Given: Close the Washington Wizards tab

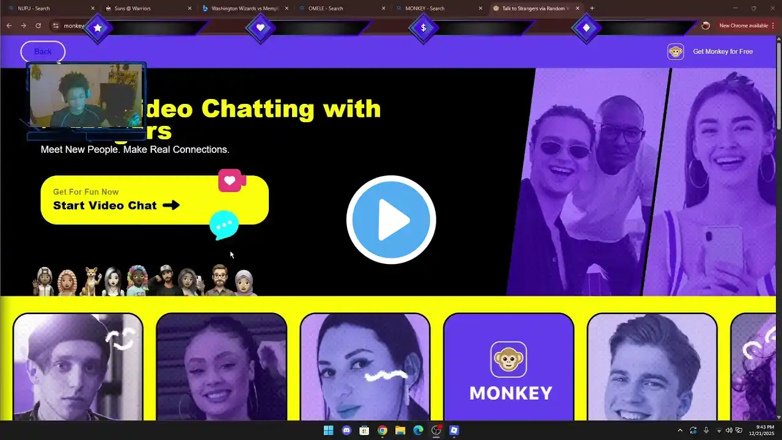Looking at the screenshot, I should click(x=287, y=9).
